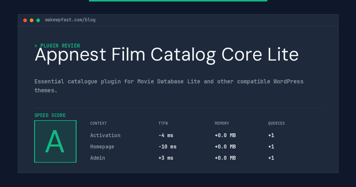Click the makewpfast.com/blog address text

tap(70, 20)
